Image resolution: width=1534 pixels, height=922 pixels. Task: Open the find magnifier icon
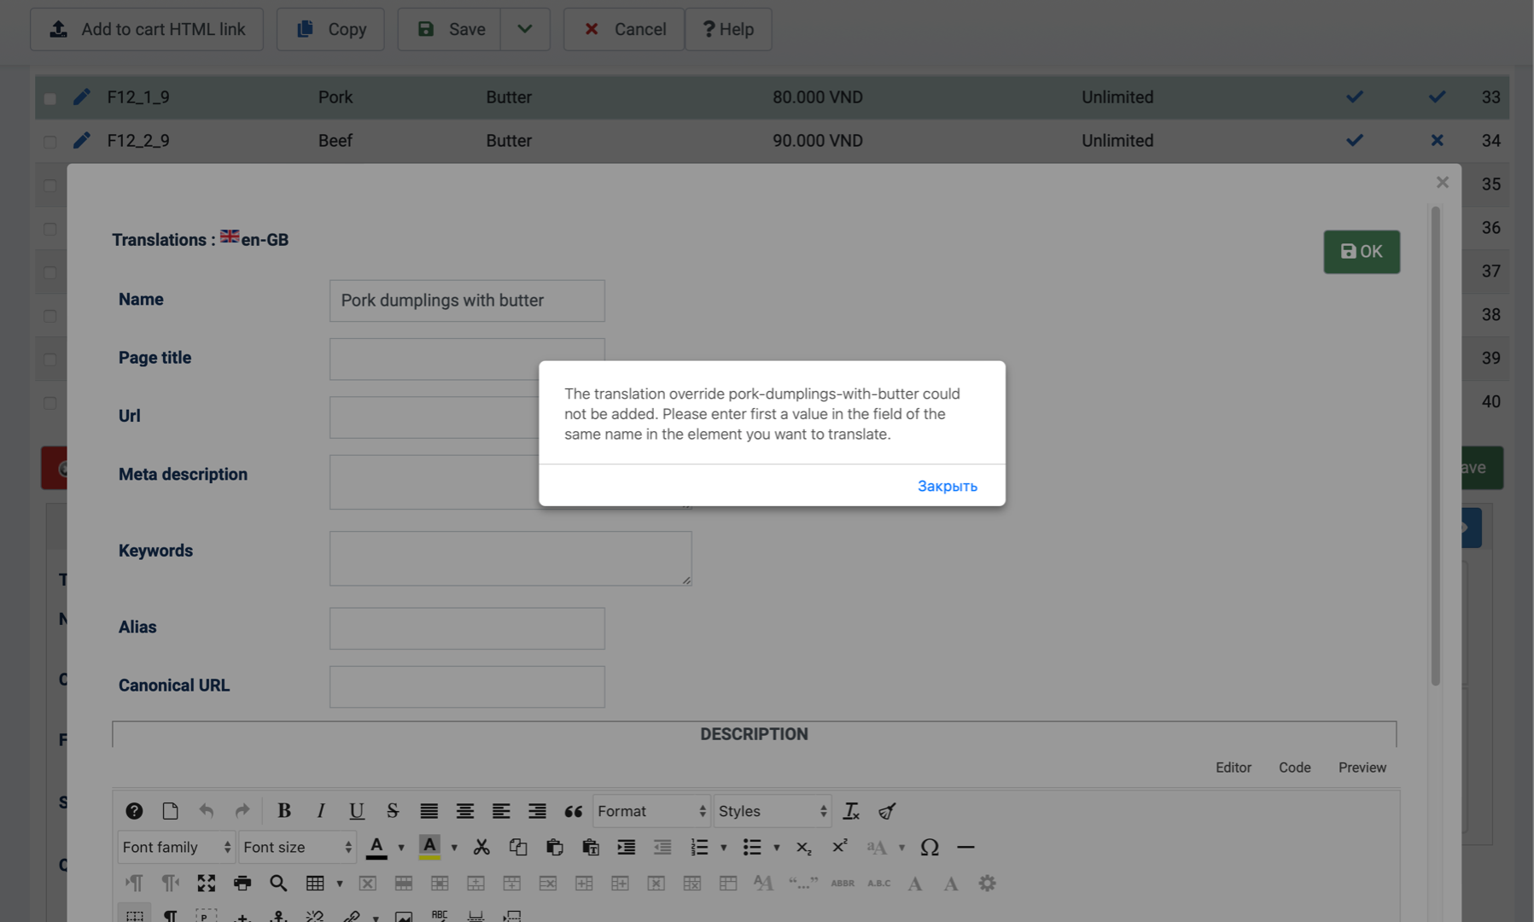(x=278, y=883)
